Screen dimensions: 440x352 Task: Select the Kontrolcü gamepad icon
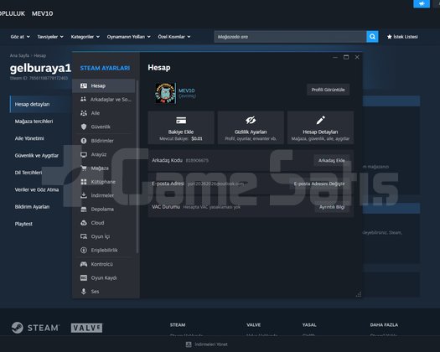(x=84, y=264)
